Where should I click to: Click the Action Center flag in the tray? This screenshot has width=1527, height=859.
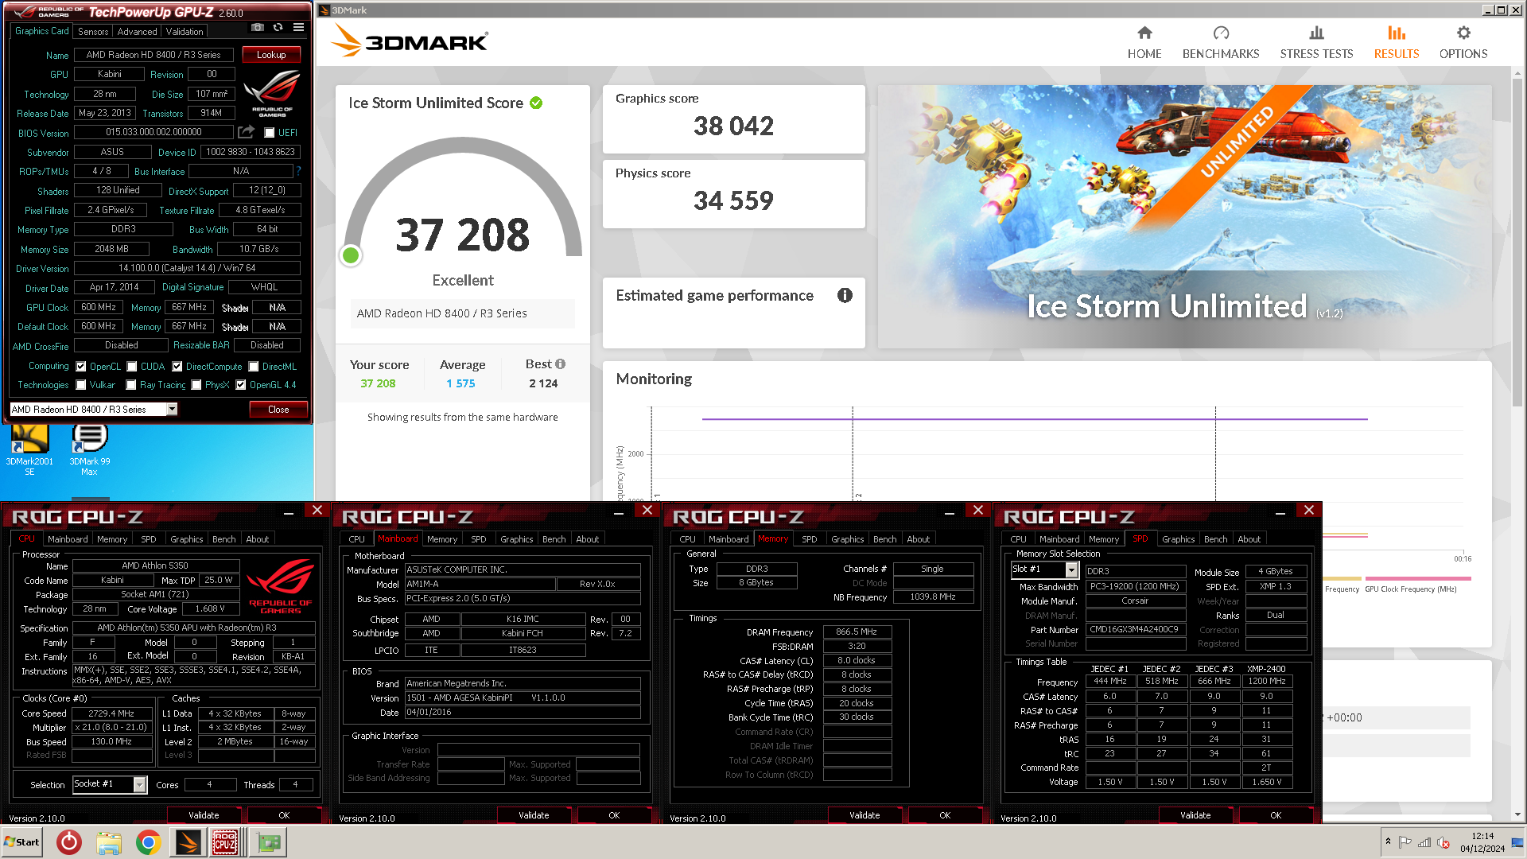point(1405,842)
